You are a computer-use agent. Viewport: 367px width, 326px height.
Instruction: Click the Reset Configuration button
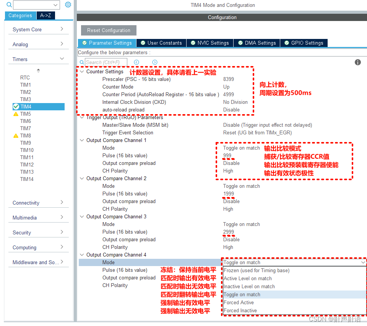point(109,31)
